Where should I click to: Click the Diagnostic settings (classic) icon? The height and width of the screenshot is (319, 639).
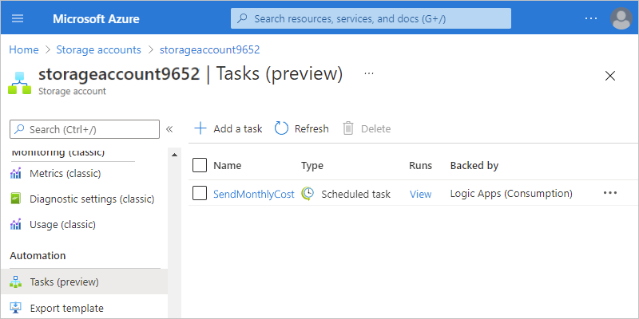[15, 199]
